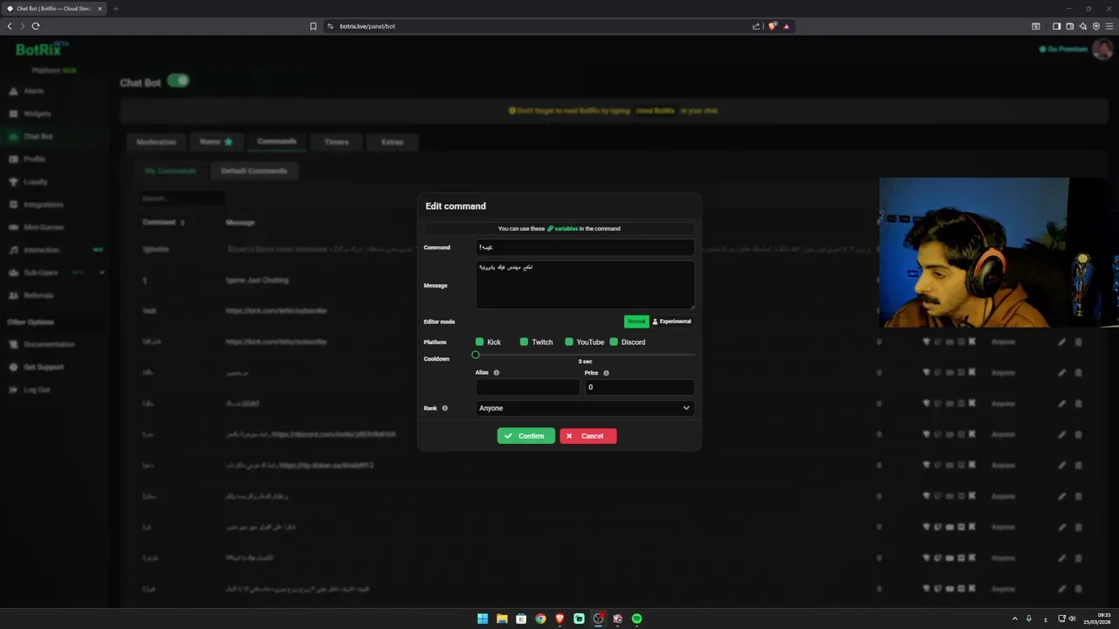Click Log Out in the sidebar
1119x629 pixels.
point(37,390)
